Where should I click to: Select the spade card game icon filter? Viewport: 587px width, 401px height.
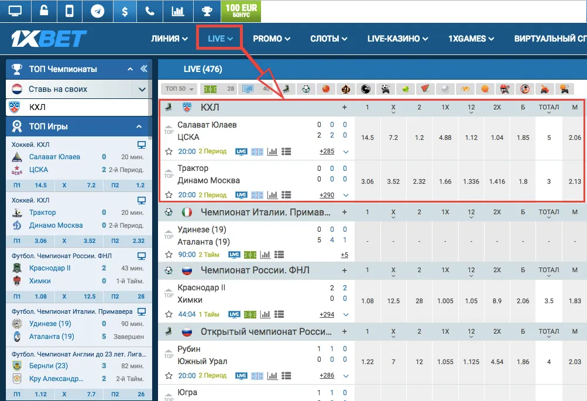tap(346, 89)
